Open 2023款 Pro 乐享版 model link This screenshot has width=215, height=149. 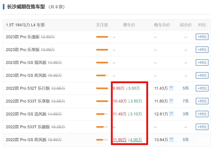(x=23, y=50)
